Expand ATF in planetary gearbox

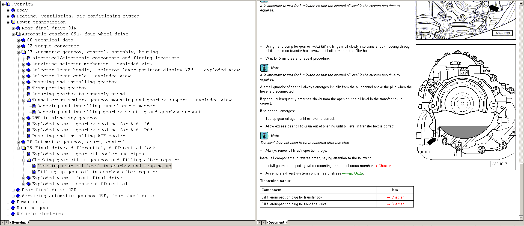tap(23, 118)
